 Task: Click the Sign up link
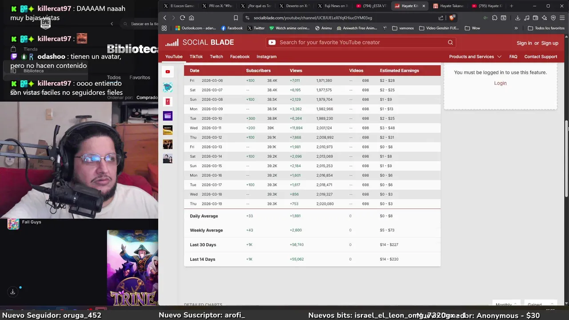tap(549, 43)
